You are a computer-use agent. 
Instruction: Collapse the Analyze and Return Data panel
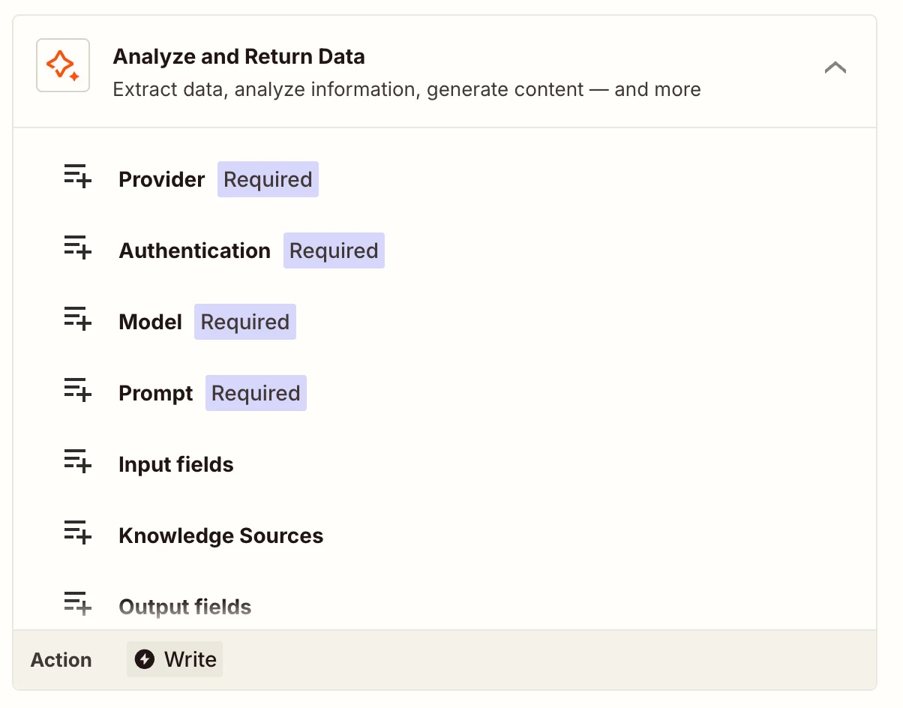pos(835,67)
